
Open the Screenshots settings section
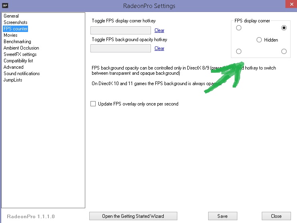(16, 22)
